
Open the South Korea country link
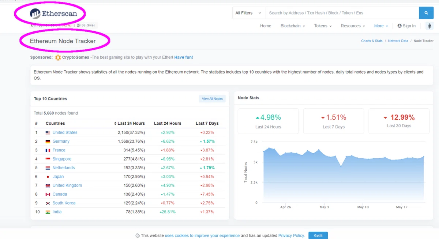coord(64,203)
